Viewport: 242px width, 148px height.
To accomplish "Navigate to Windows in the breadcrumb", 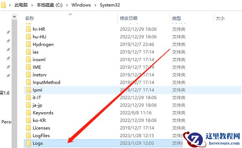I will [x=81, y=5].
